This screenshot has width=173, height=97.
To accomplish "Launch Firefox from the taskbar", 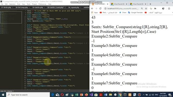I will coord(86,95).
